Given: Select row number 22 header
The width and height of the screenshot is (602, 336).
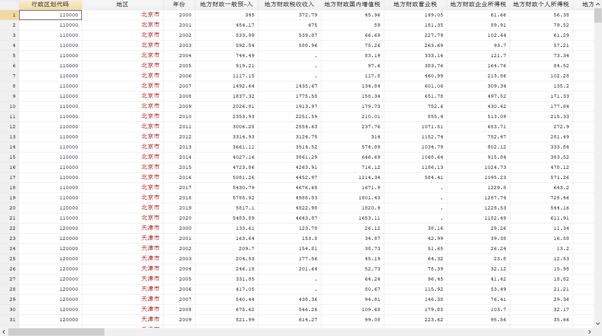Looking at the screenshot, I should [9, 228].
